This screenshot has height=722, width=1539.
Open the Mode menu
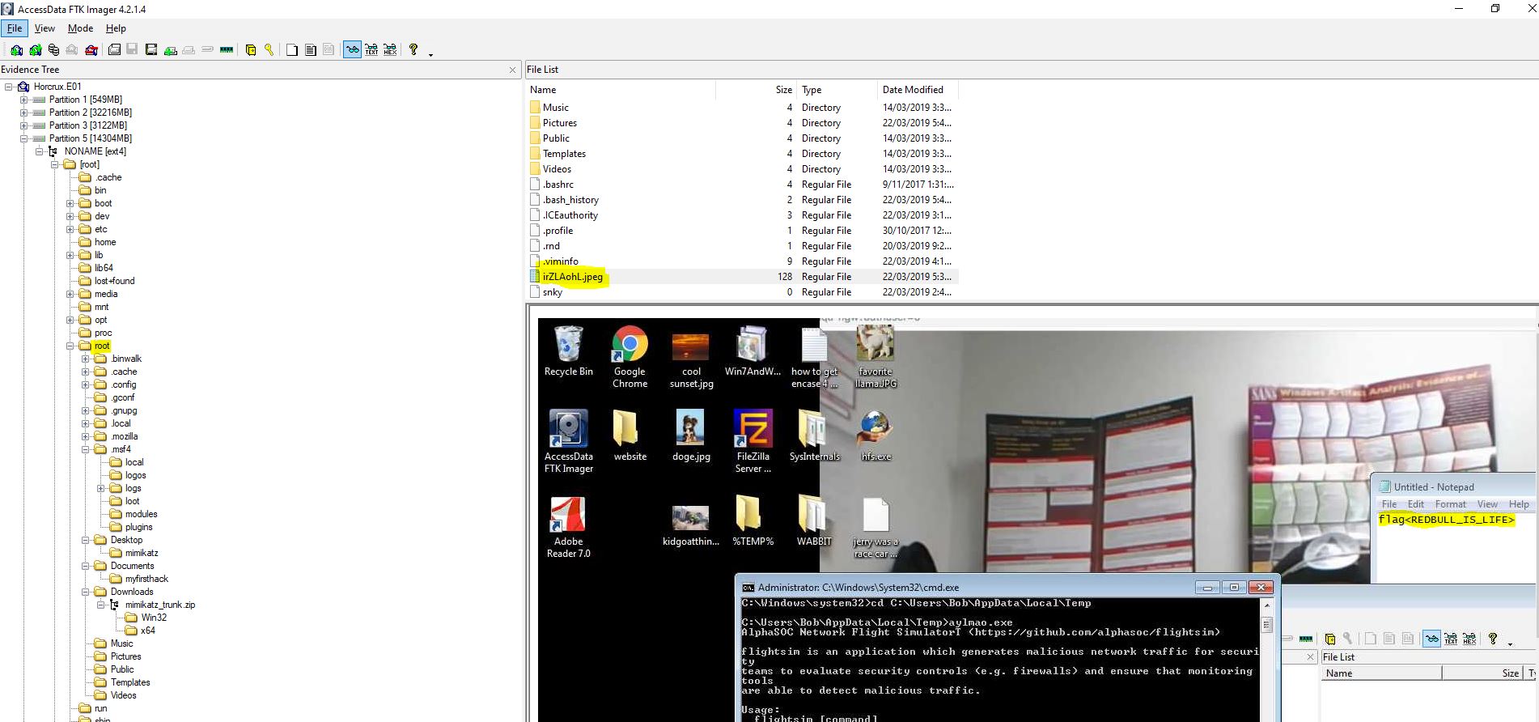80,28
